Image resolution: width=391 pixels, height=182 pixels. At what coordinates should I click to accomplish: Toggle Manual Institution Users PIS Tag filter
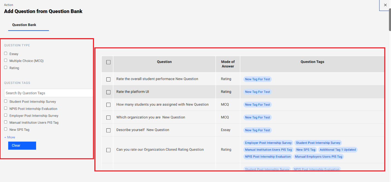(x=6, y=122)
